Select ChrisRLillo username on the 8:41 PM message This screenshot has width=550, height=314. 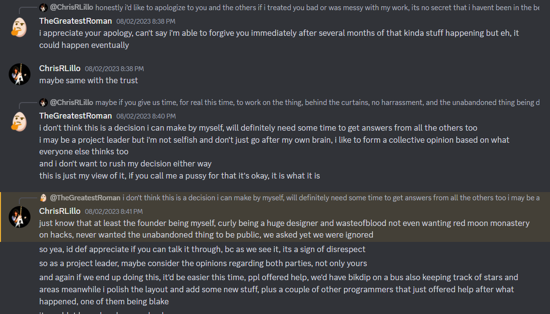[59, 211]
